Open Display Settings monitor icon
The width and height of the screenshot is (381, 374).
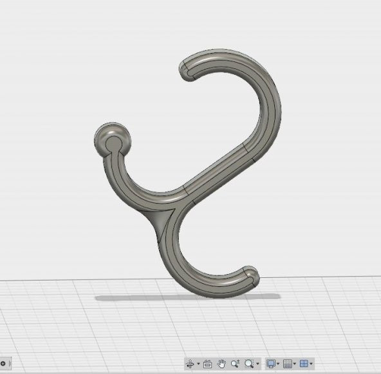[x=271, y=364]
